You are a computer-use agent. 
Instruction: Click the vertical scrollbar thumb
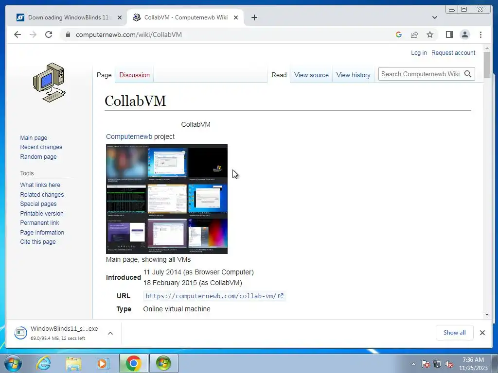(487, 65)
